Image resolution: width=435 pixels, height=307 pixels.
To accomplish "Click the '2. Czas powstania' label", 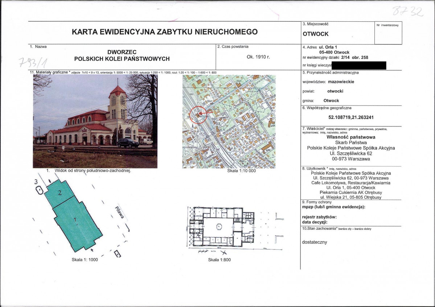I will click(x=233, y=46).
